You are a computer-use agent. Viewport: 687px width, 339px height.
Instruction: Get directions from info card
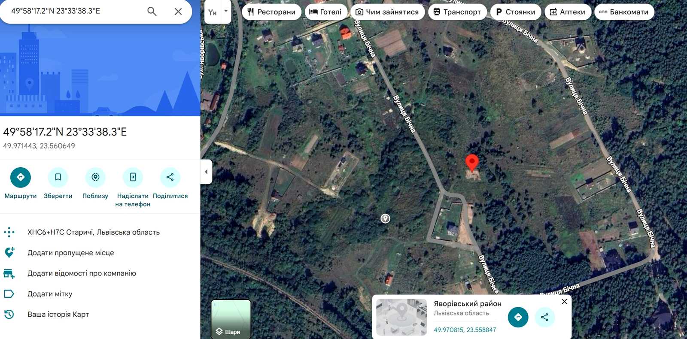tap(518, 317)
